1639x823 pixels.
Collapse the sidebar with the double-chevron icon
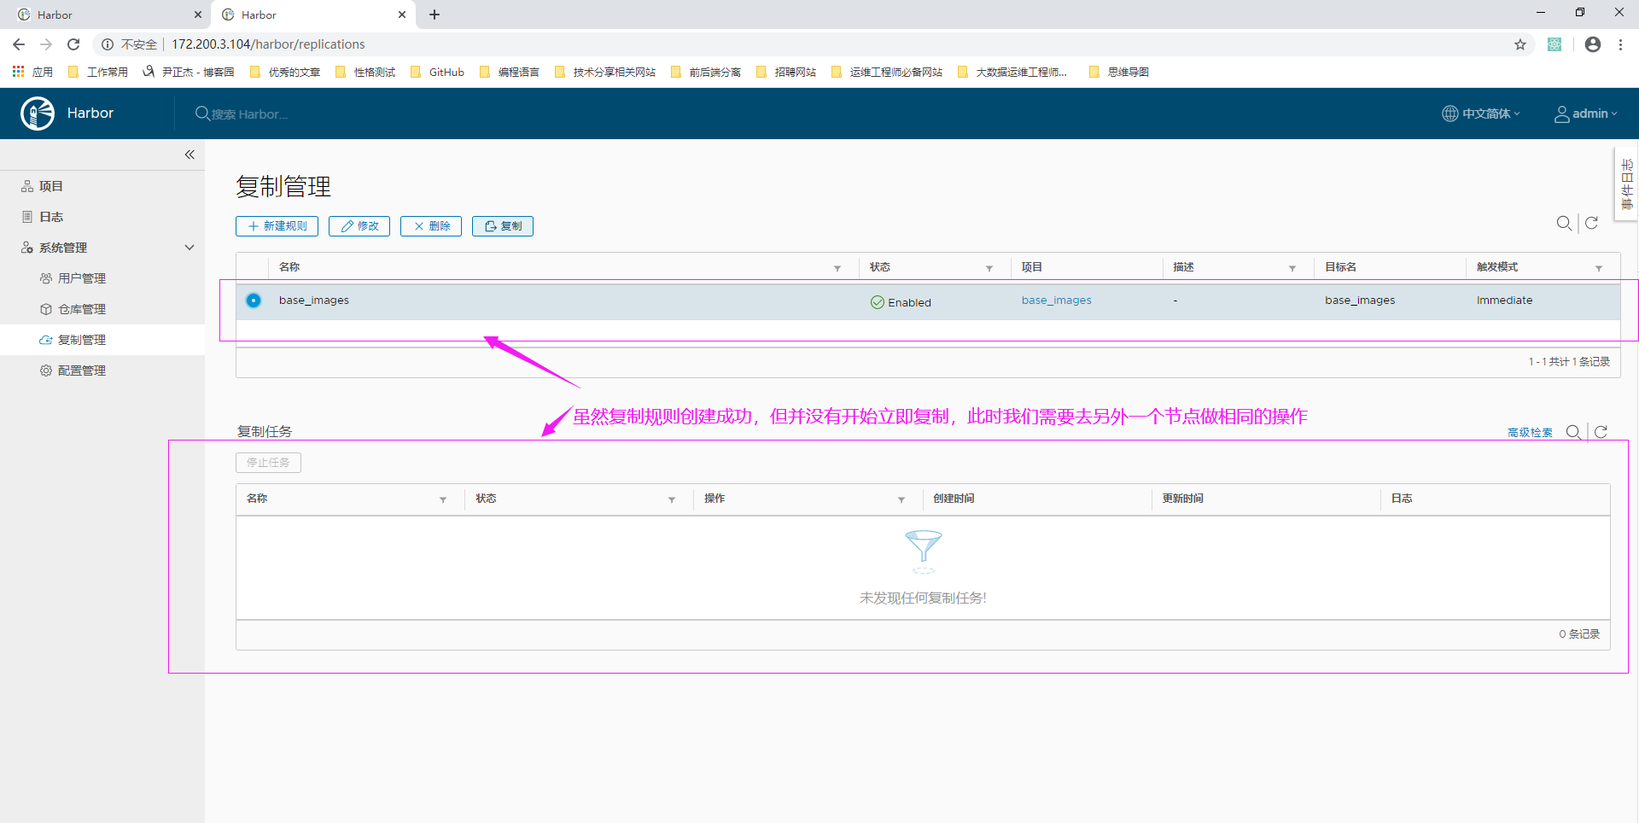pos(190,155)
